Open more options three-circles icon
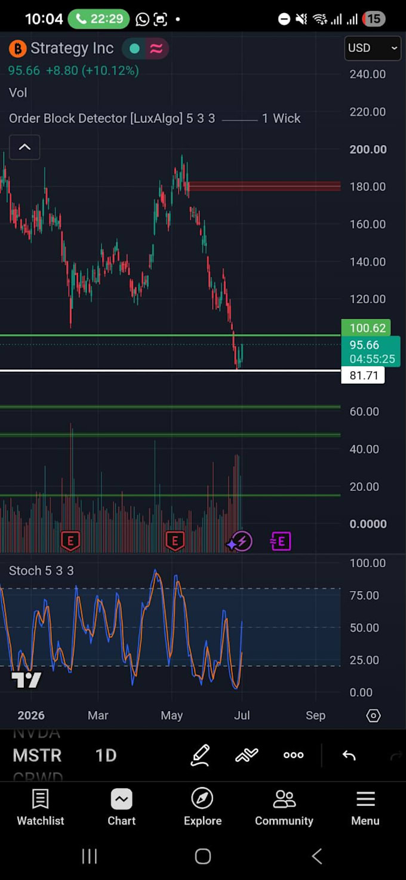This screenshot has height=880, width=406. click(x=293, y=755)
